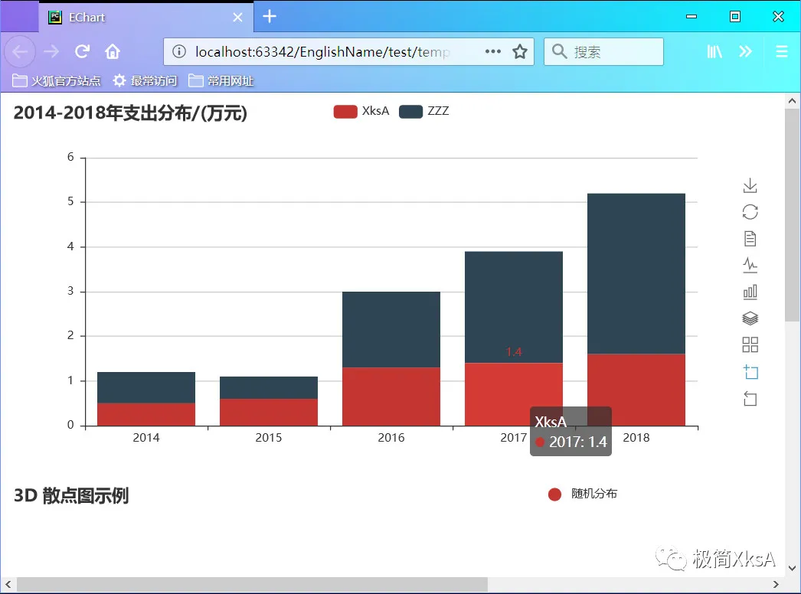
Task: Click the 搜索 search field
Action: [604, 51]
